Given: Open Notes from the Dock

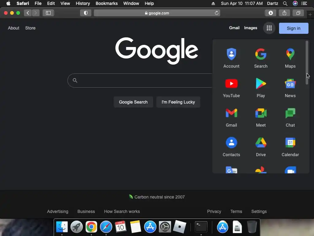Looking at the screenshot, I should (x=135, y=227).
